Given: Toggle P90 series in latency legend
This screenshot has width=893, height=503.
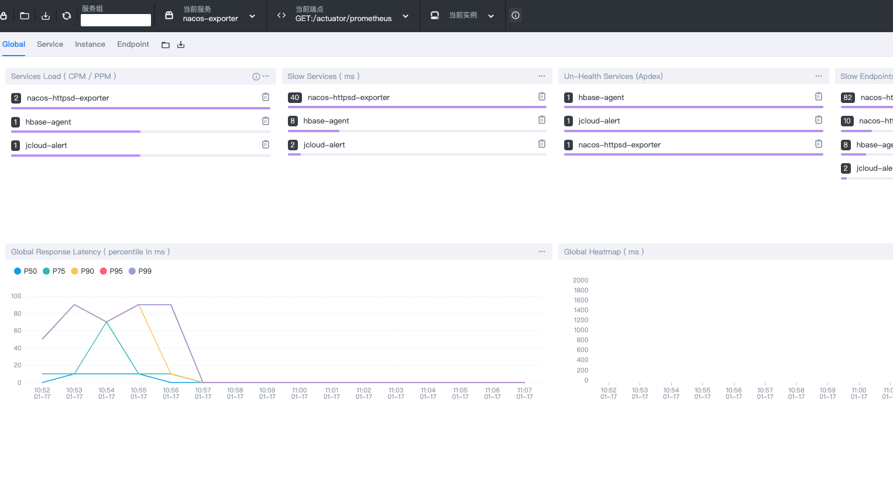Looking at the screenshot, I should [83, 271].
